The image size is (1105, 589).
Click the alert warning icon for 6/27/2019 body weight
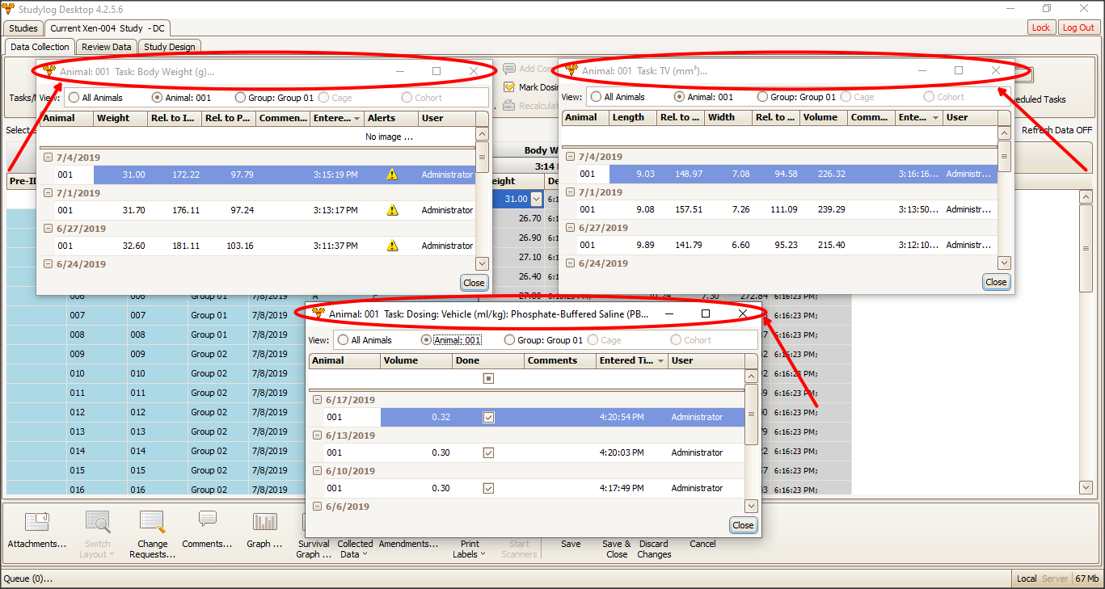pyautogui.click(x=392, y=246)
